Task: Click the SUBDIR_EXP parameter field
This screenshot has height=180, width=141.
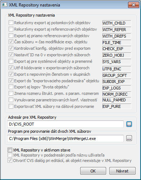Action: pyautogui.click(x=117, y=82)
